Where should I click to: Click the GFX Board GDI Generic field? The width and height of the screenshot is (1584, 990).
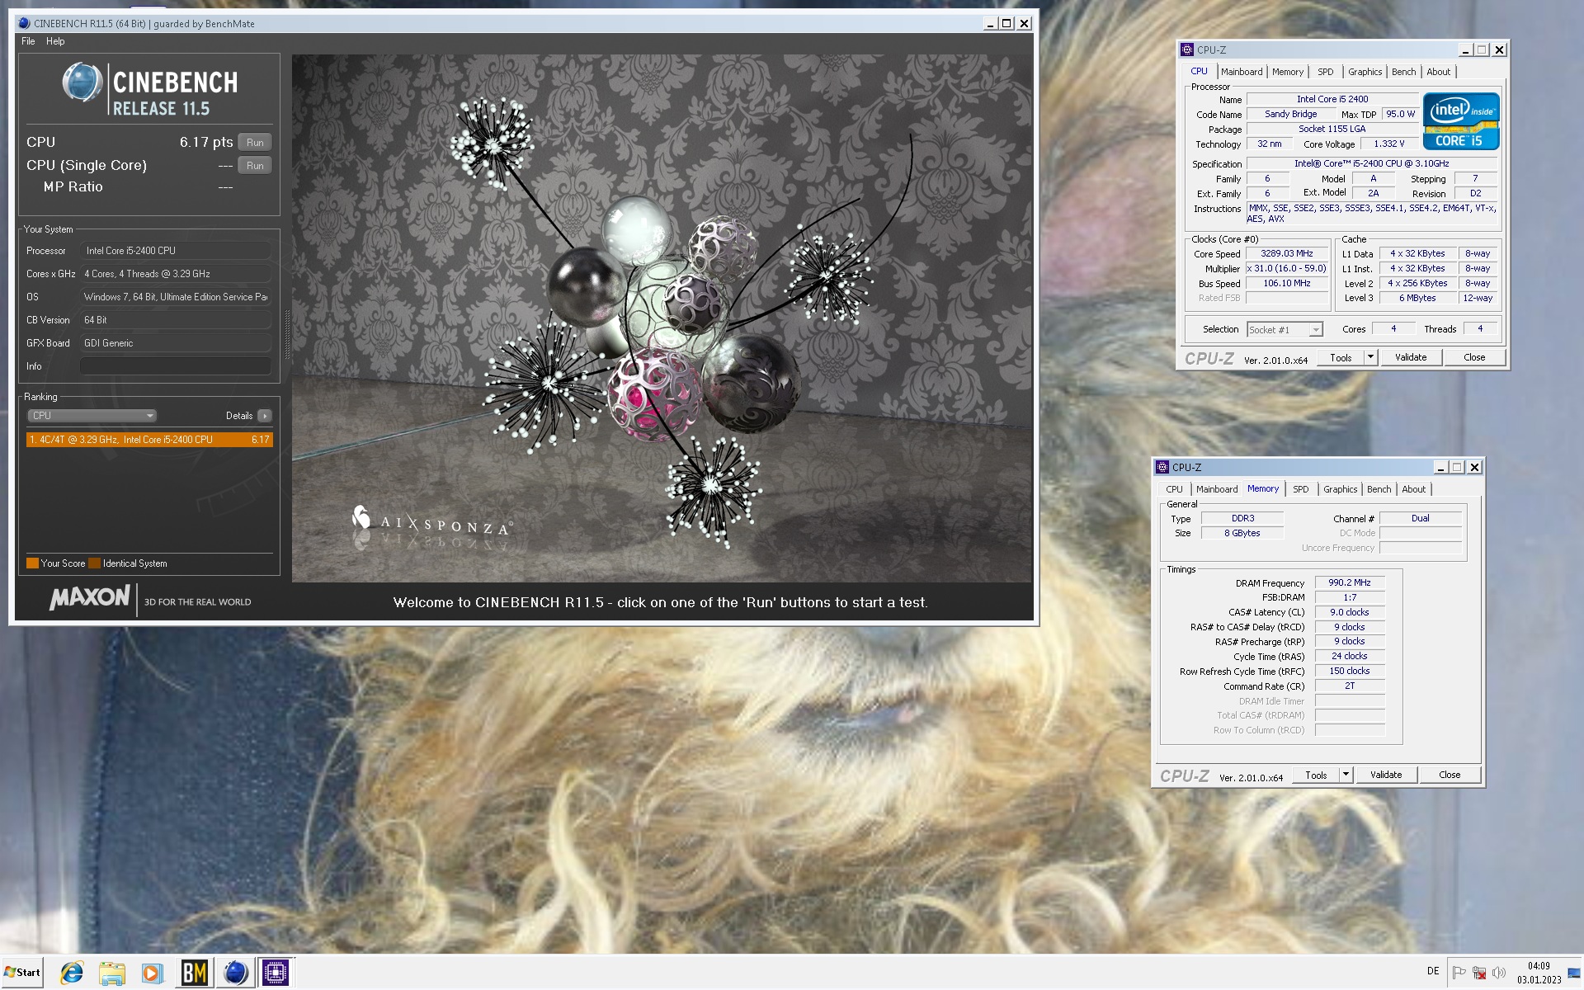click(176, 343)
